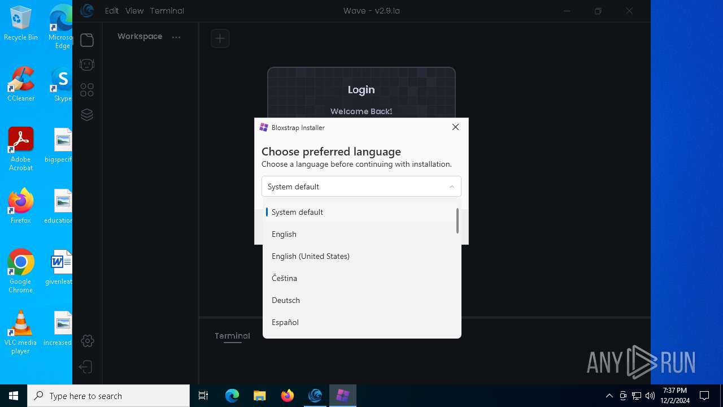
Task: Open File Explorer from taskbar
Action: pos(260,396)
